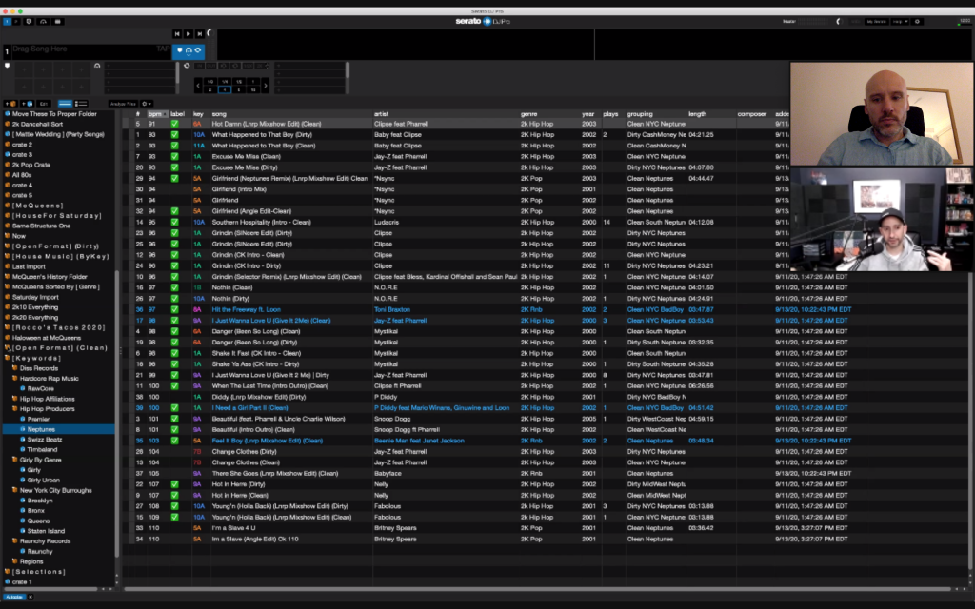Click the headphones icon in top-left toolbar
This screenshot has width=975, height=609.
tap(43, 21)
